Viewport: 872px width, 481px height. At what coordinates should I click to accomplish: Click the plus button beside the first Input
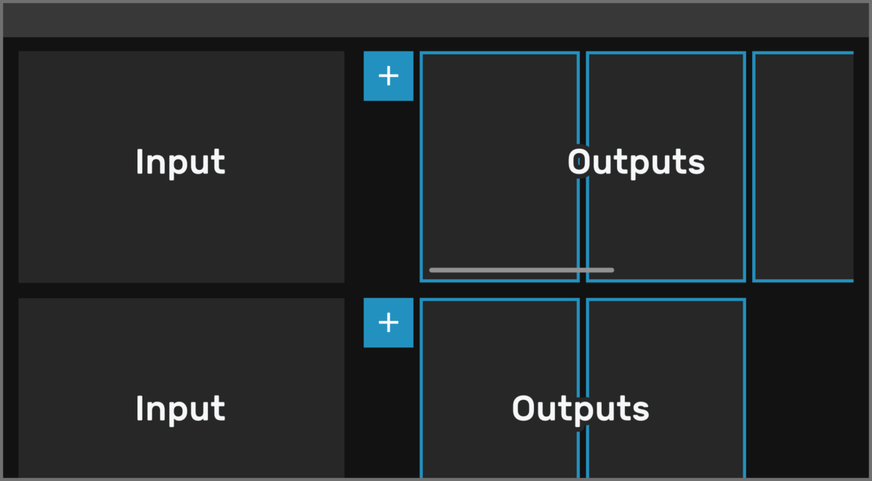[x=388, y=75]
